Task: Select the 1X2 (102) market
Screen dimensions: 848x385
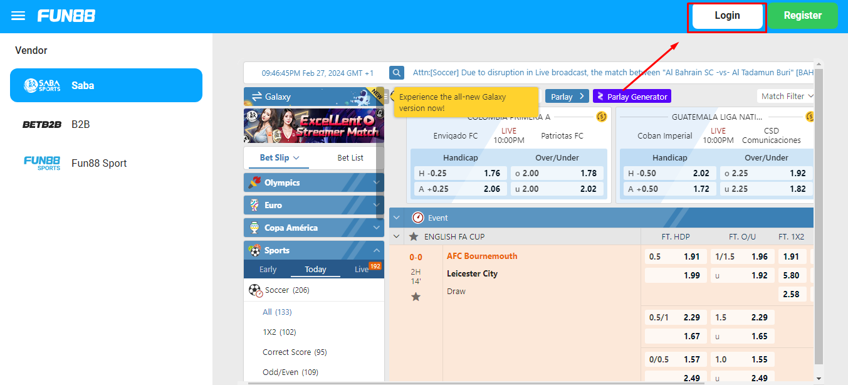Action: [x=279, y=332]
